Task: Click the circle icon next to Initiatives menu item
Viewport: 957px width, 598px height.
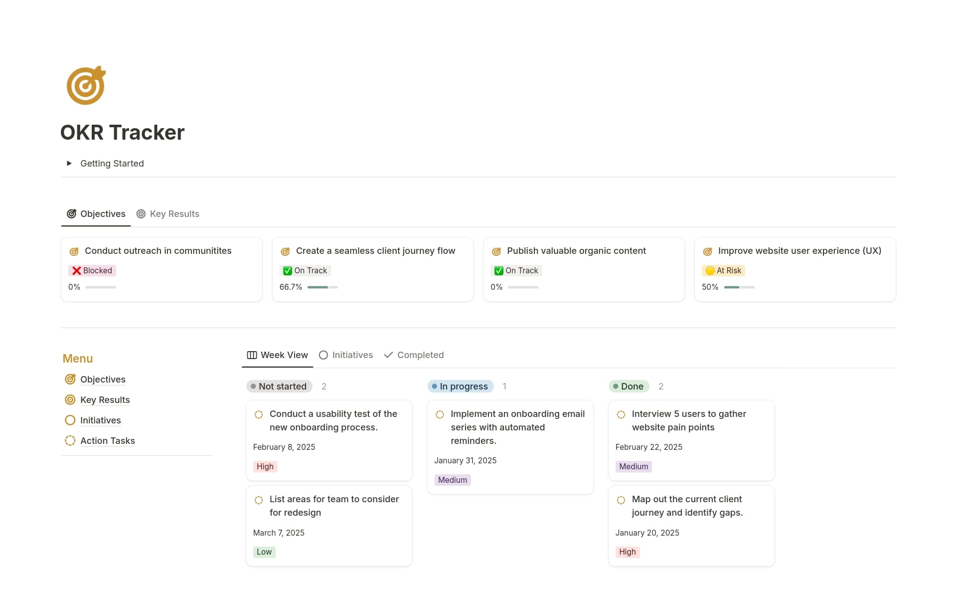Action: click(70, 420)
